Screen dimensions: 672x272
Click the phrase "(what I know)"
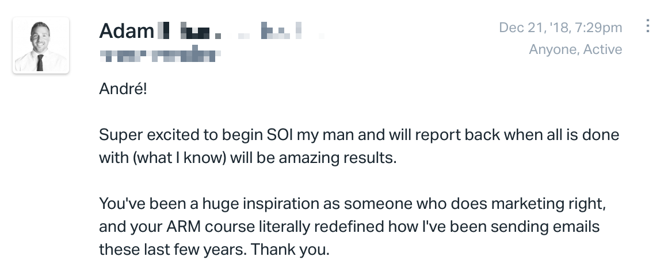click(180, 158)
